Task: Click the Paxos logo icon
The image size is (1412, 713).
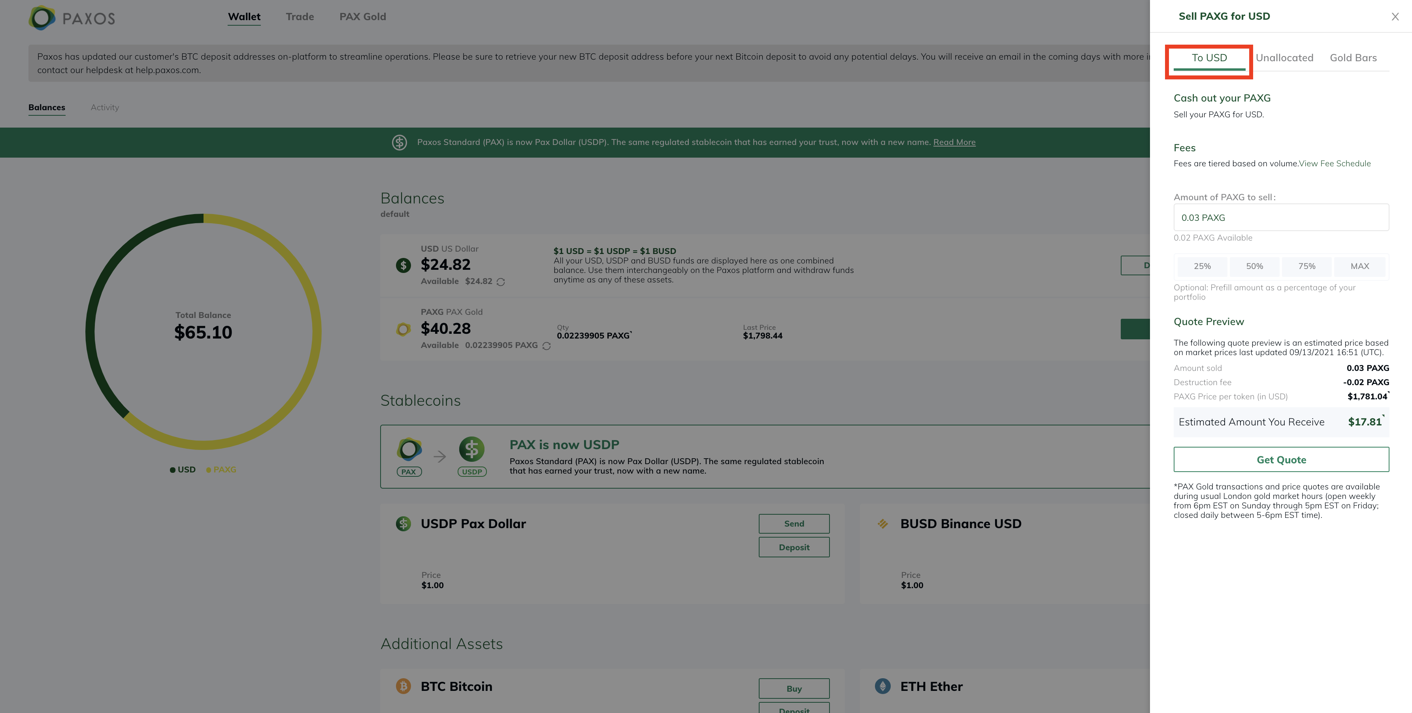Action: click(42, 17)
